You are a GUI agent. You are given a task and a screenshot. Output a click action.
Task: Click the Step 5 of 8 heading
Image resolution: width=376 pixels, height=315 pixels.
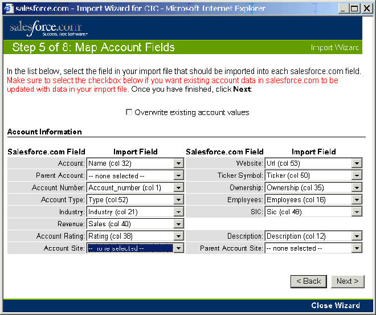pyautogui.click(x=93, y=47)
